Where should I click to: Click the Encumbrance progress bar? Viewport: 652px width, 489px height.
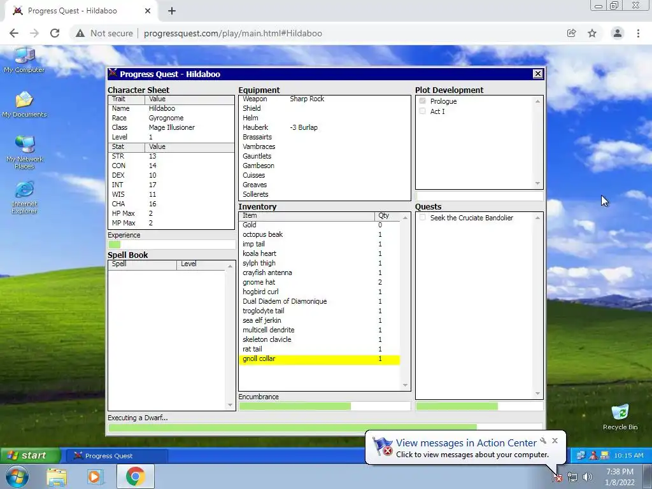324,406
